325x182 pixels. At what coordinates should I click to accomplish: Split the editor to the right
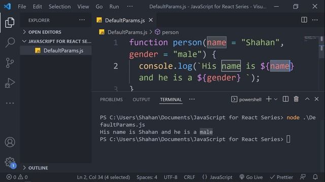[304, 20]
